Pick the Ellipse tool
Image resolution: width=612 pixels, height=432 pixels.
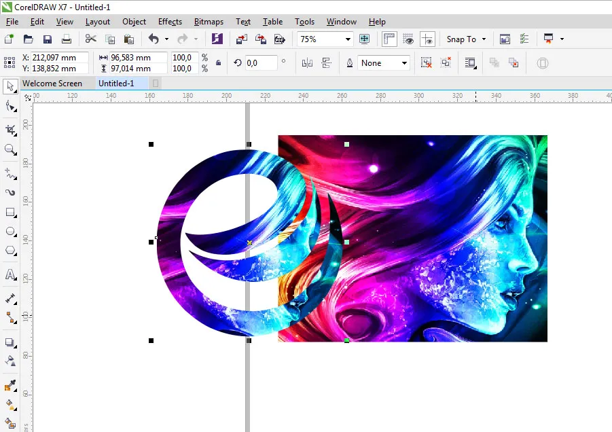click(10, 232)
